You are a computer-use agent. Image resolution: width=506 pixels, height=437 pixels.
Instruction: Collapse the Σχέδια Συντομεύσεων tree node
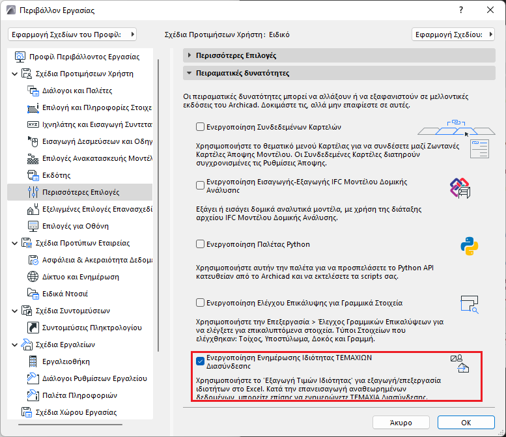[x=14, y=311]
